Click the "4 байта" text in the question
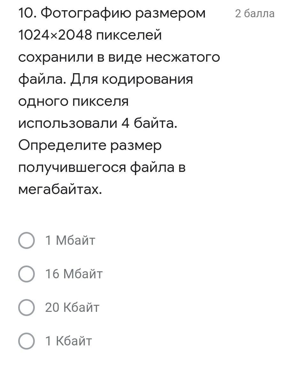This screenshot has height=370, width=284. [x=149, y=123]
